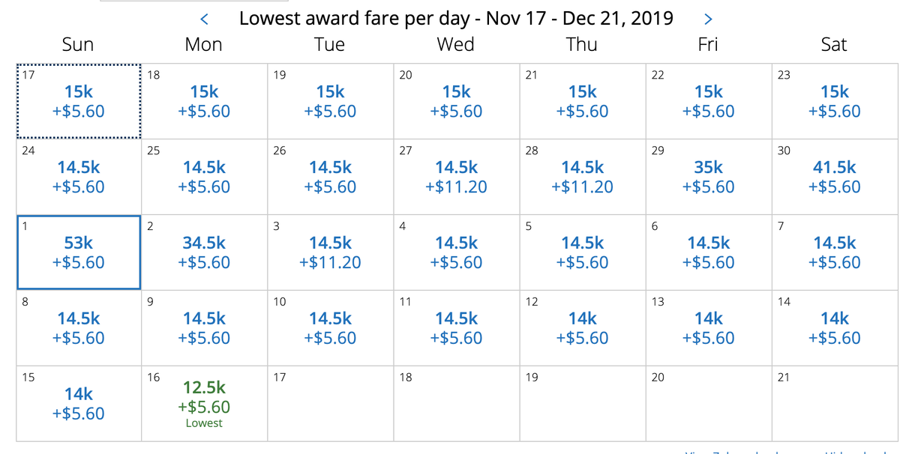This screenshot has width=900, height=454.
Task: Navigate to previous month using left chevron
Action: [x=204, y=18]
